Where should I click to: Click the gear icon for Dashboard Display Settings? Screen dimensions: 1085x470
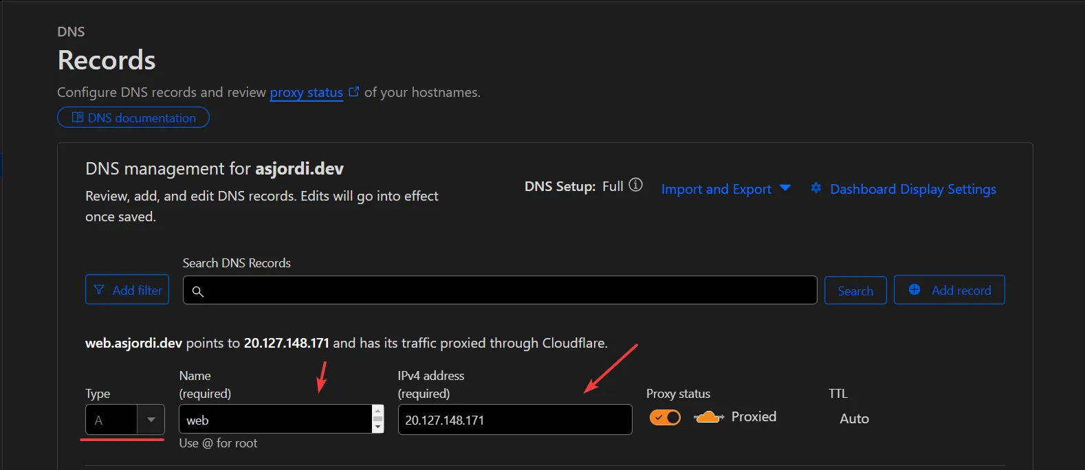tap(816, 188)
